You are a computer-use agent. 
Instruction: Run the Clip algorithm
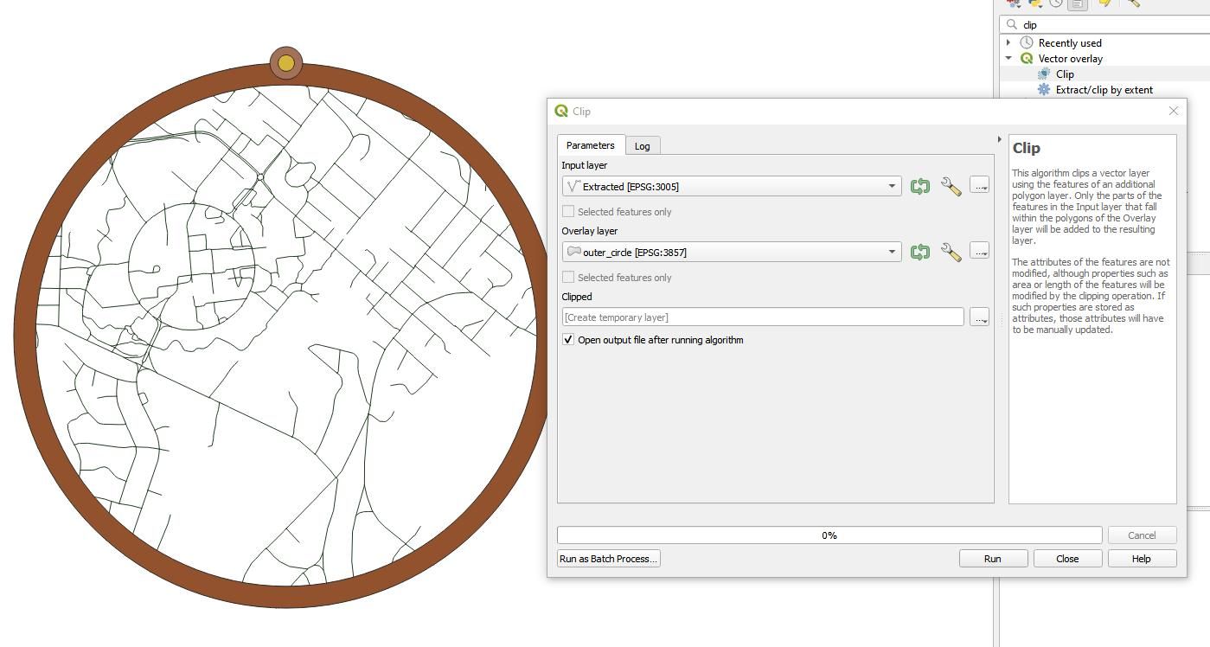tap(993, 559)
